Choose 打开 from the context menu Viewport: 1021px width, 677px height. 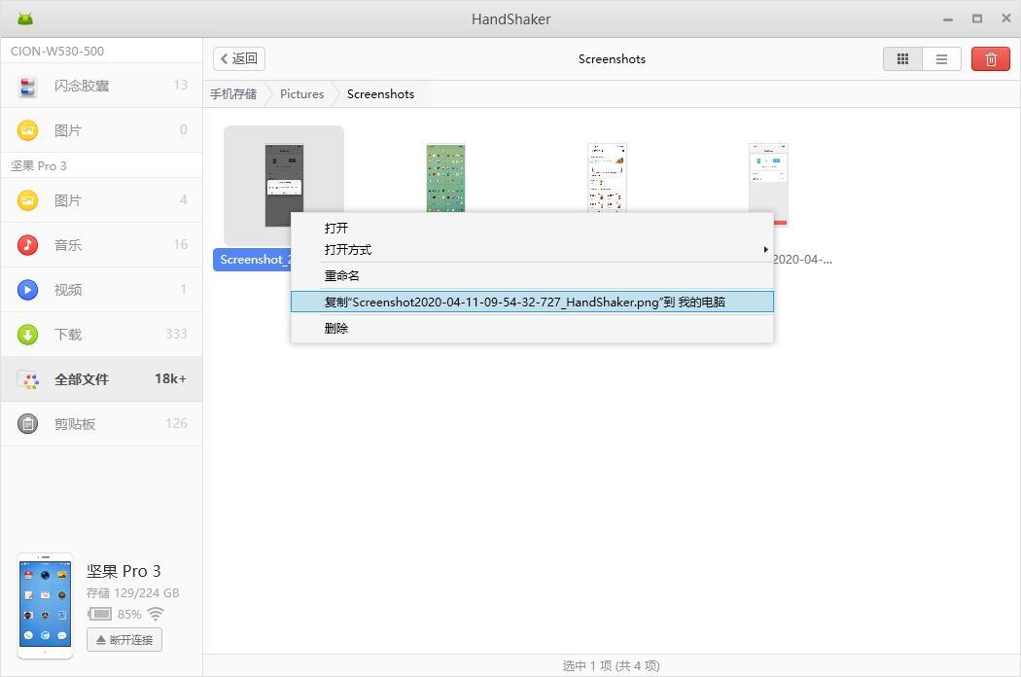336,228
